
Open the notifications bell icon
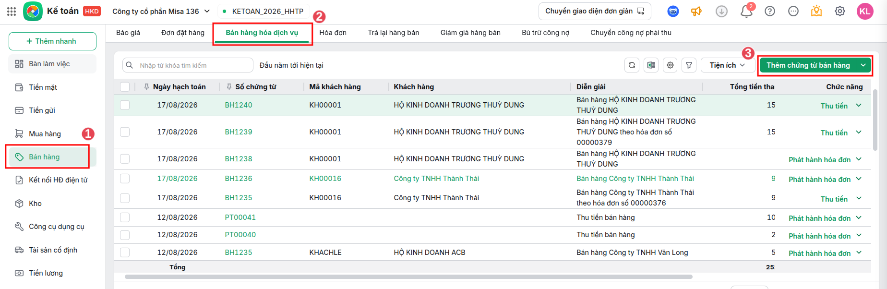coord(746,11)
